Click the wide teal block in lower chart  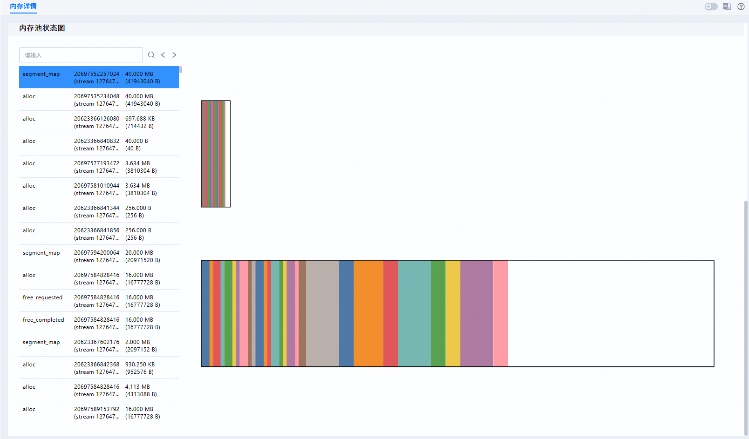414,313
